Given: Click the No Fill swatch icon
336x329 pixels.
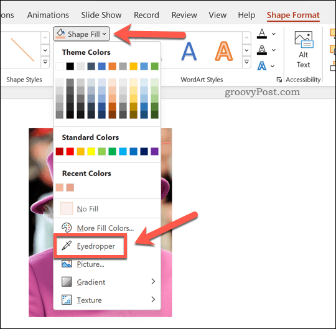Looking at the screenshot, I should pyautogui.click(x=67, y=208).
